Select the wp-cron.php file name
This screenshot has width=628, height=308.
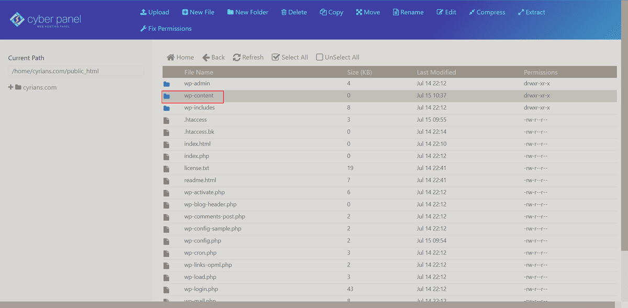click(x=200, y=253)
